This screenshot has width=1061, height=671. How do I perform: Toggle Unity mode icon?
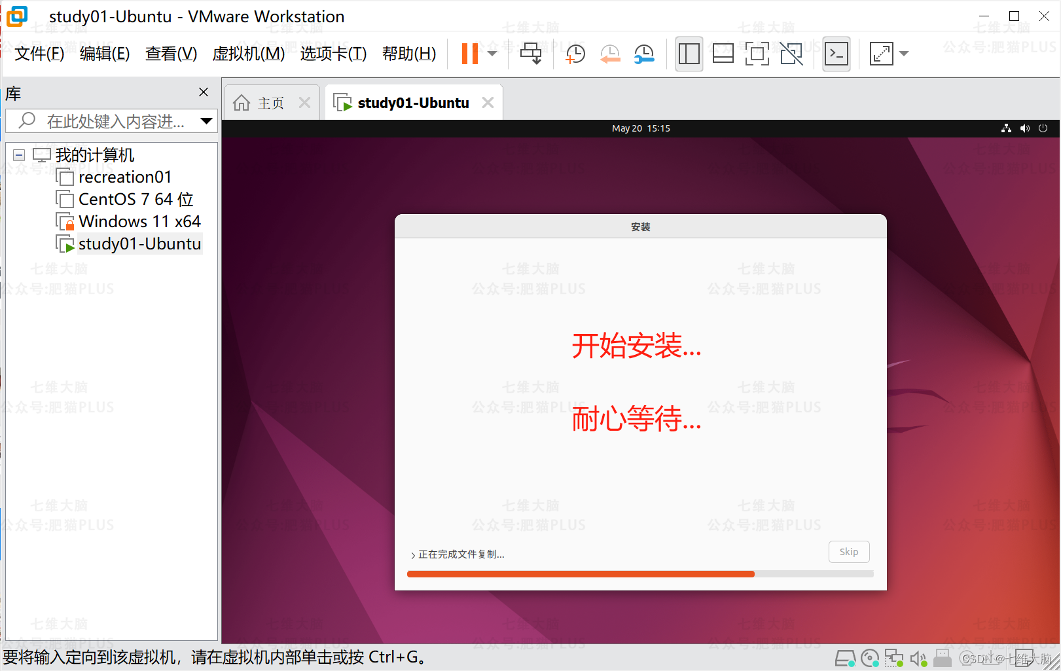click(791, 54)
